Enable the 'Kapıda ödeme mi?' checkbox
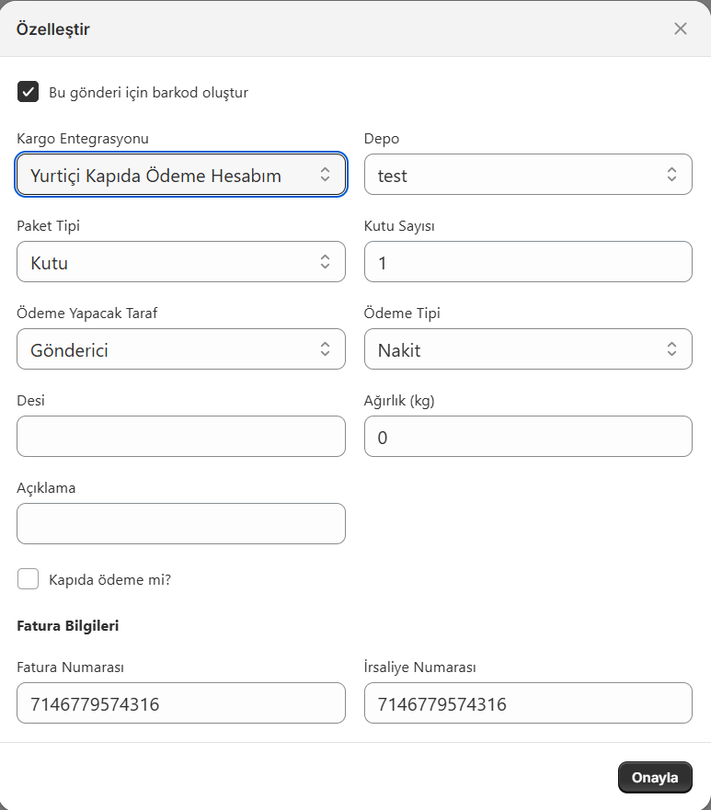 tap(29, 579)
